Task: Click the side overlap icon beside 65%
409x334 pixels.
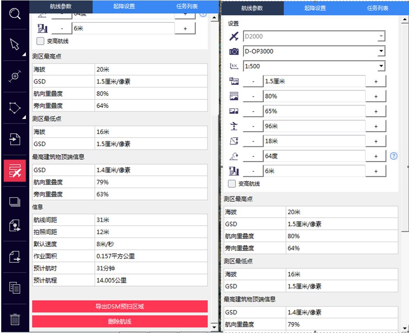Action: (x=234, y=111)
